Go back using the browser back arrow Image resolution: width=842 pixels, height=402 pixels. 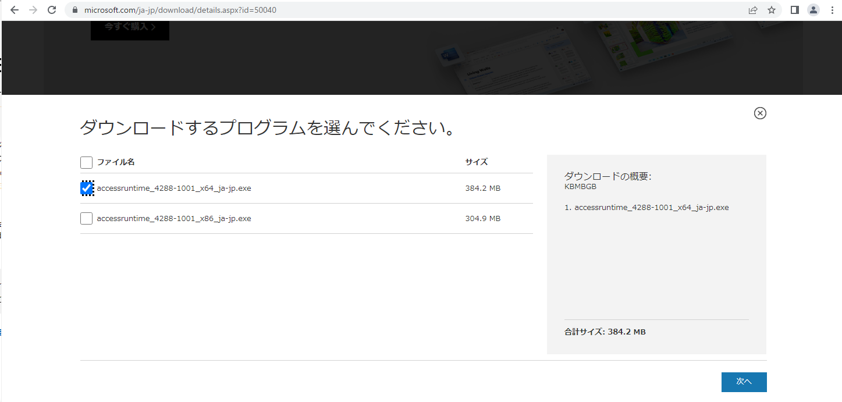(15, 10)
